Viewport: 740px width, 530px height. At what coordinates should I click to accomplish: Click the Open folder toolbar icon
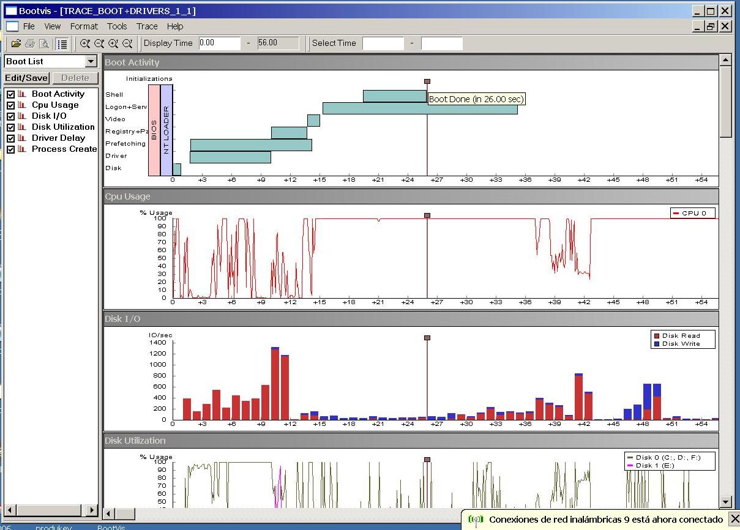16,43
